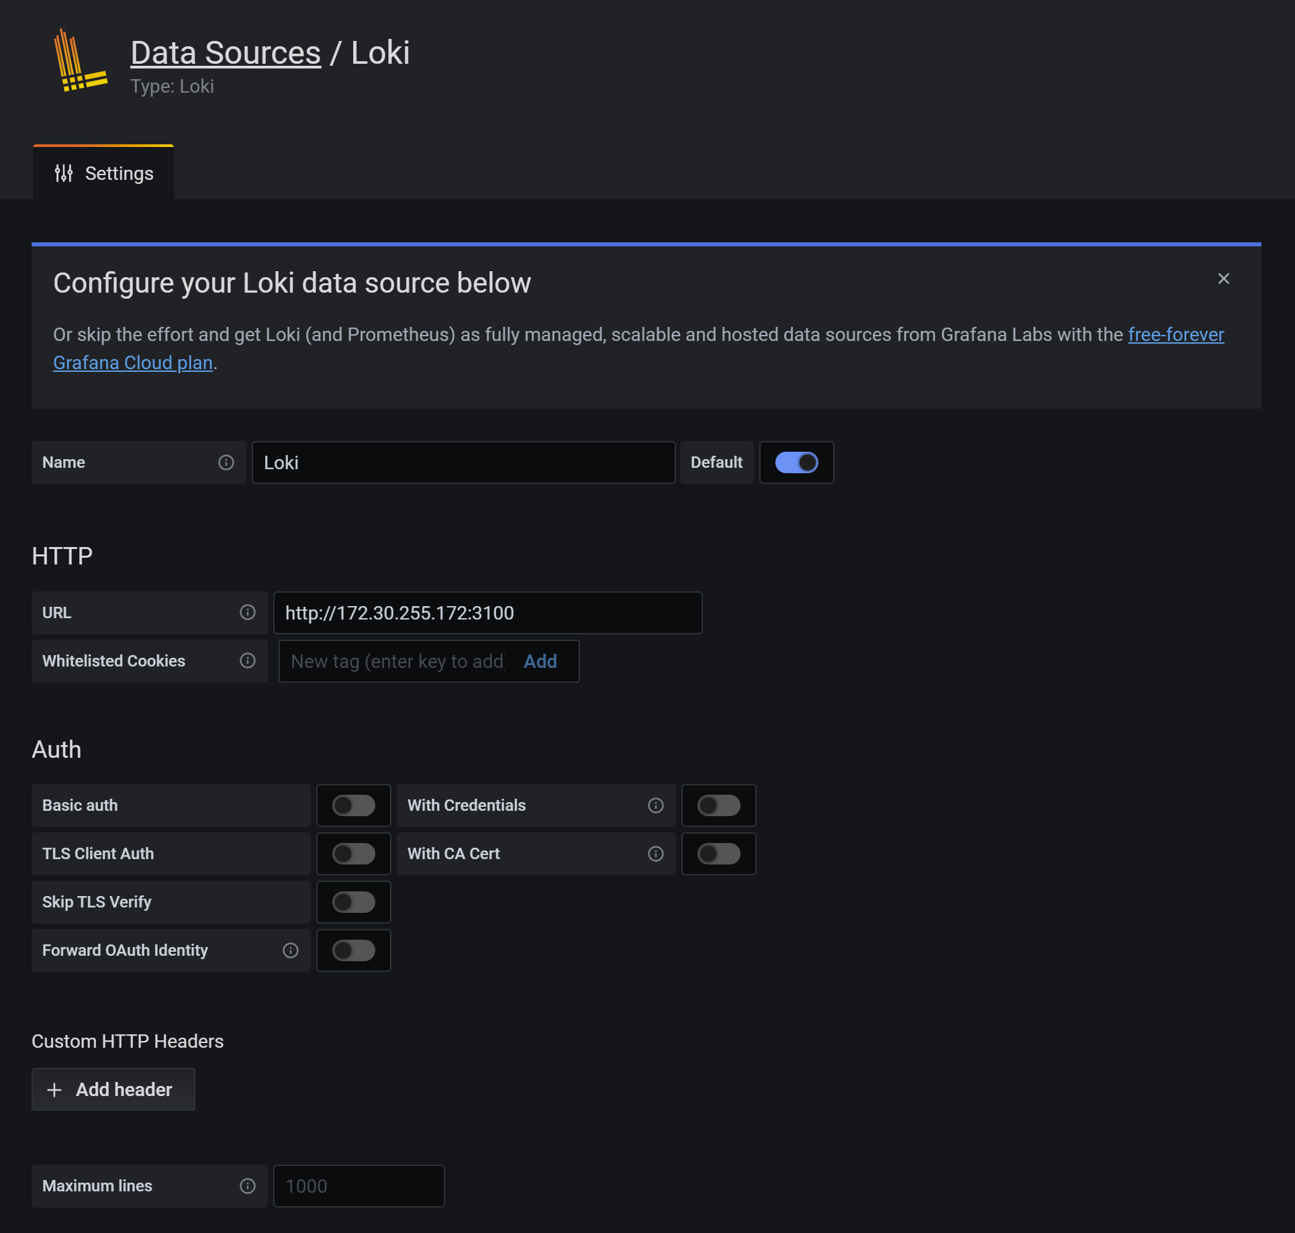
Task: Go to the Data Sources breadcrumb link
Action: [226, 53]
